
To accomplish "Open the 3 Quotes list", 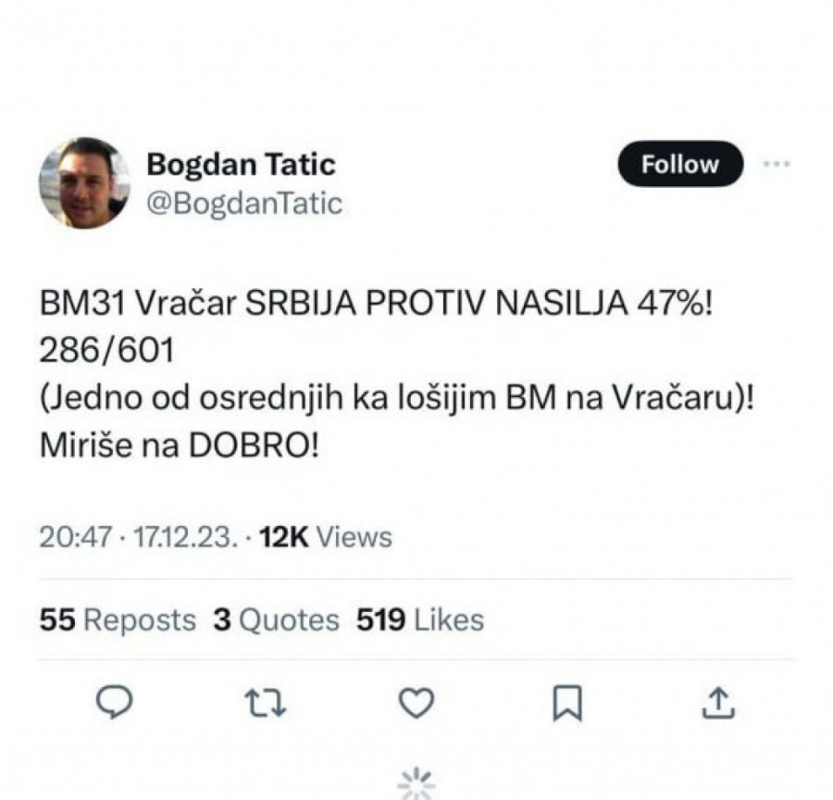I will pyautogui.click(x=276, y=619).
